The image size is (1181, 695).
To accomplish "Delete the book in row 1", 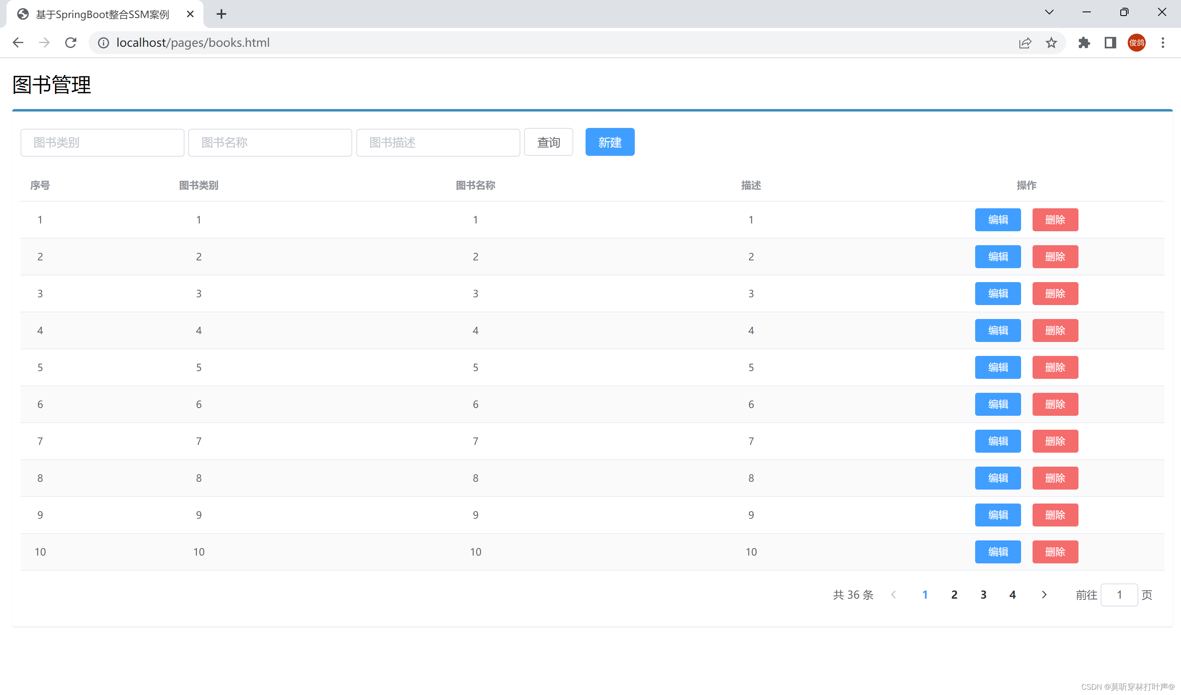I will click(x=1055, y=220).
